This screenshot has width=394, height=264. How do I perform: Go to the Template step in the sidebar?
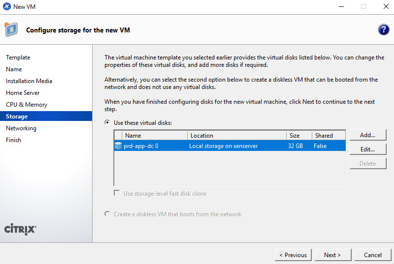[18, 58]
